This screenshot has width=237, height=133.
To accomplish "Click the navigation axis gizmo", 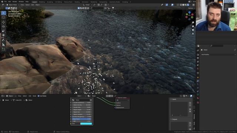I will coord(189,16).
